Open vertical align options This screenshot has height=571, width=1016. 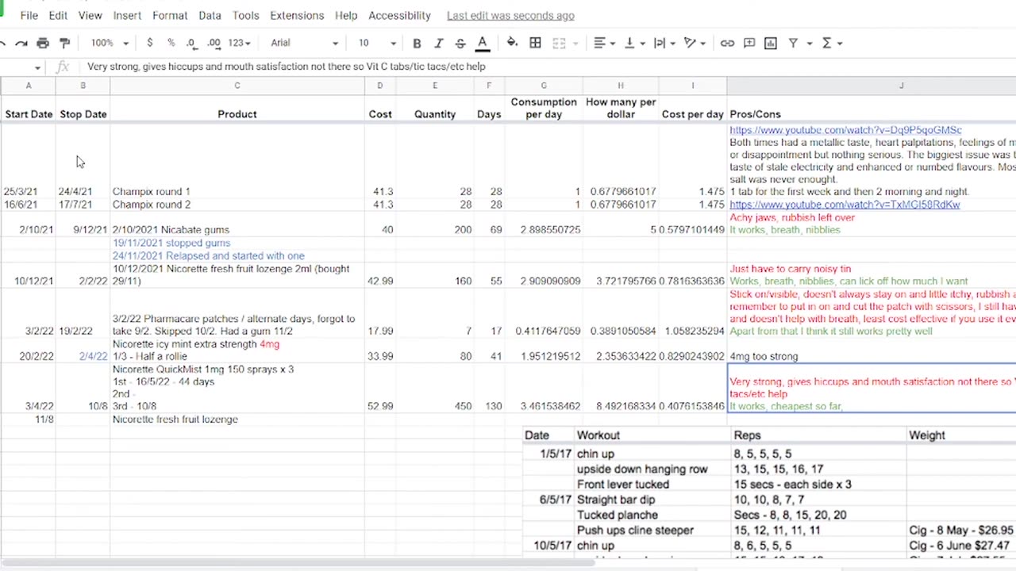[633, 43]
